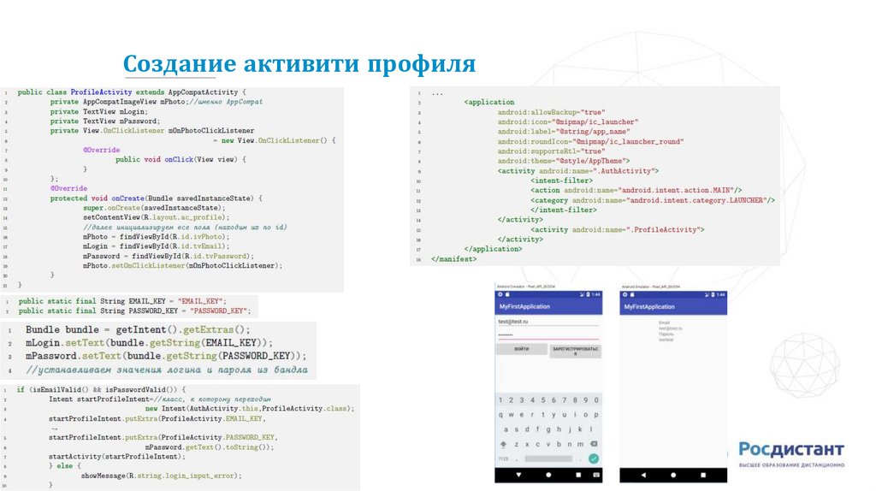The height and width of the screenshot is (491, 876).
Task: Click the Росдистант logo
Action: [790, 453]
